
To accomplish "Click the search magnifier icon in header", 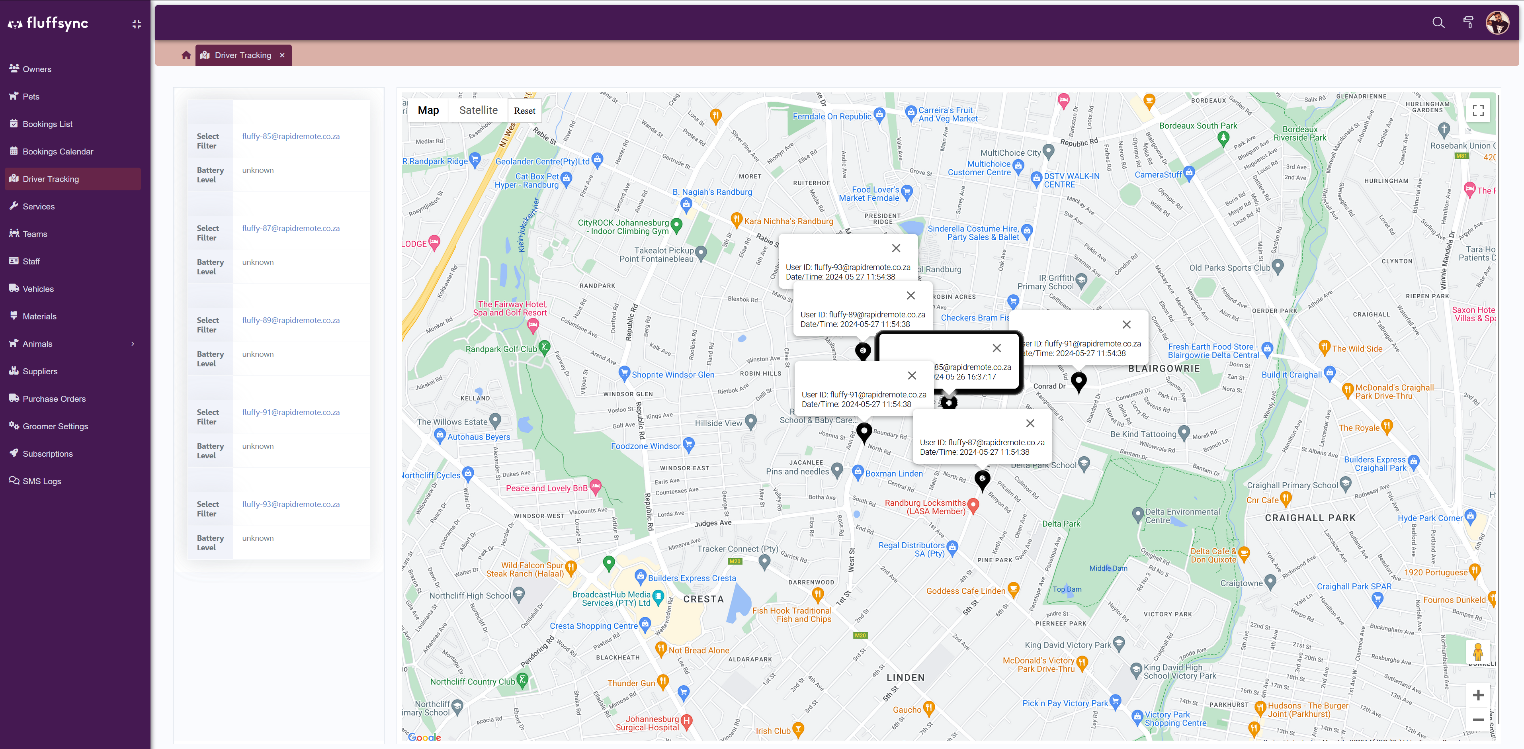I will [1438, 22].
